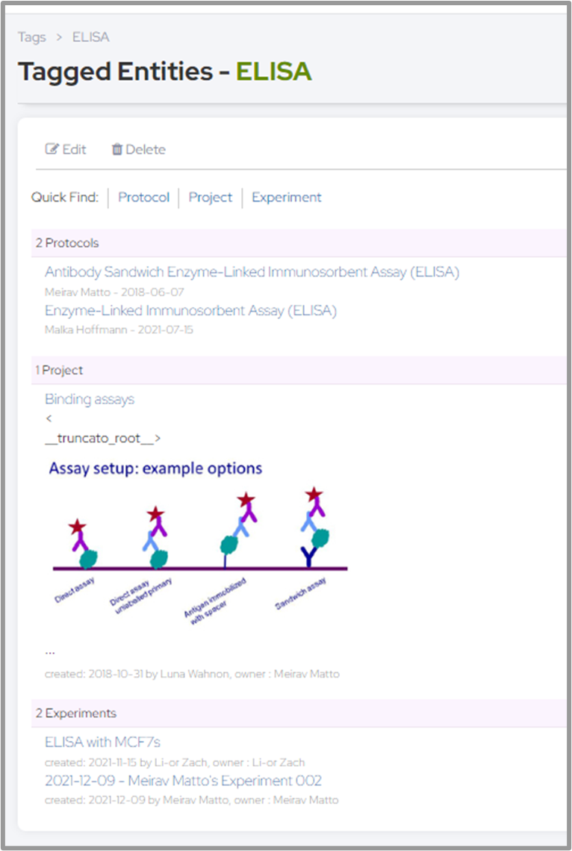Screen dimensions: 572x851
Task: Click the 2 Experiments section header
Action: (x=75, y=713)
